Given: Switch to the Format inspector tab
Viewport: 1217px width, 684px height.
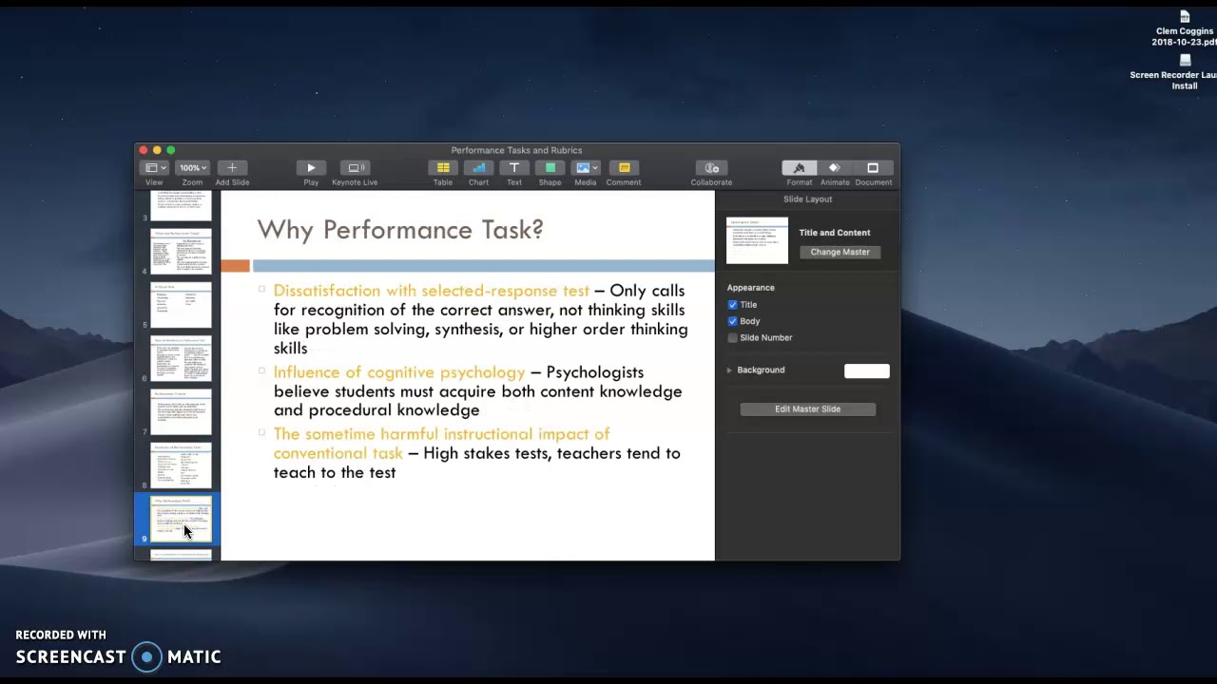Looking at the screenshot, I should coord(800,168).
